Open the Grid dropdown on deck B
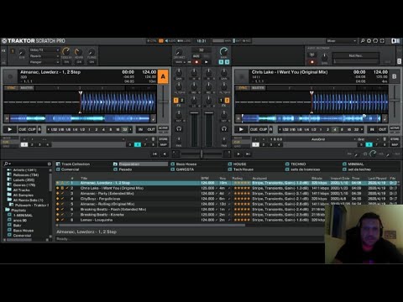Screen dimensions: 403x302 pyautogui.click(x=368, y=139)
